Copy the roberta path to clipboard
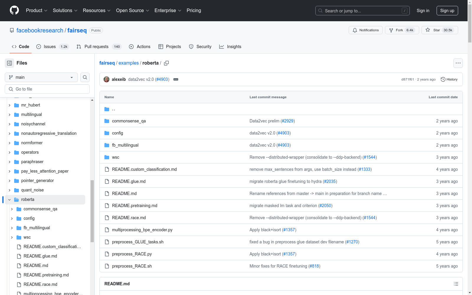The width and height of the screenshot is (472, 295). coord(166,63)
